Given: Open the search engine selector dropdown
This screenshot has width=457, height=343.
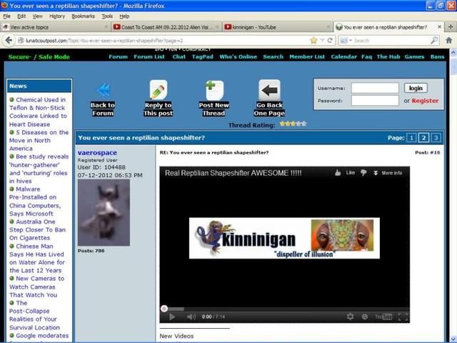Looking at the screenshot, I should [346, 41].
